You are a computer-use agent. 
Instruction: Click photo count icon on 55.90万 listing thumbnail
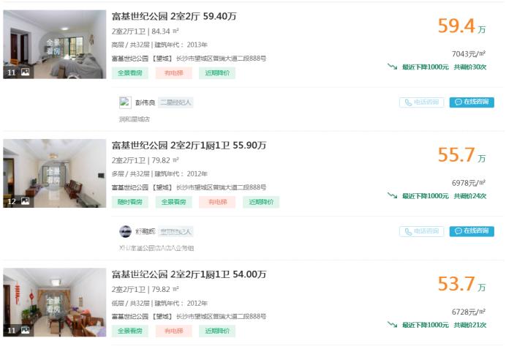(25, 201)
